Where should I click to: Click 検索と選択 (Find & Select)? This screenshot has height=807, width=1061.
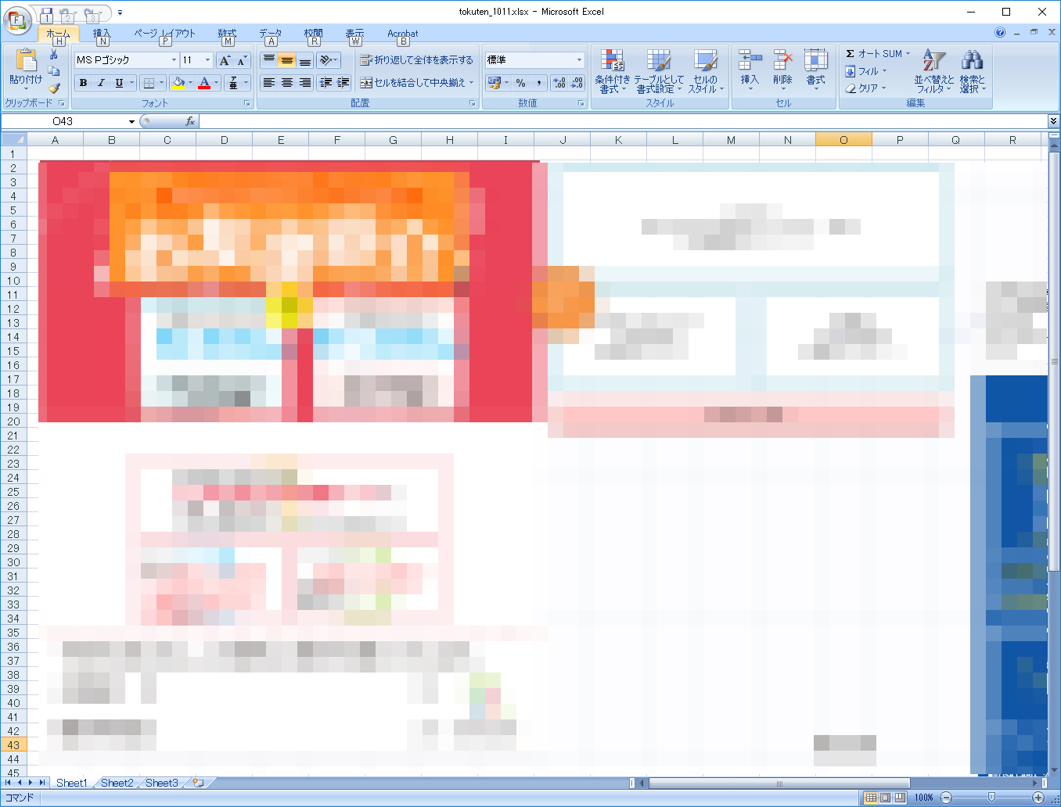coord(973,72)
